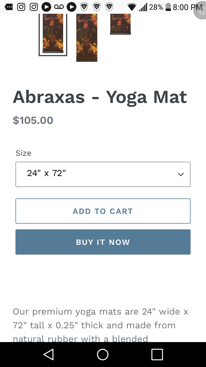Click the Add to Cart button

point(103,211)
